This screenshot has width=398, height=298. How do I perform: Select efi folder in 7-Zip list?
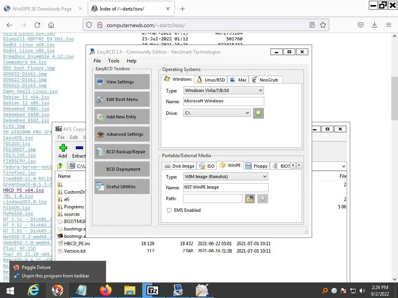(66, 199)
